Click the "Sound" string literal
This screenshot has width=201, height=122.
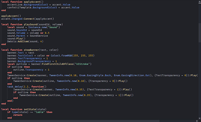click(x=54, y=27)
